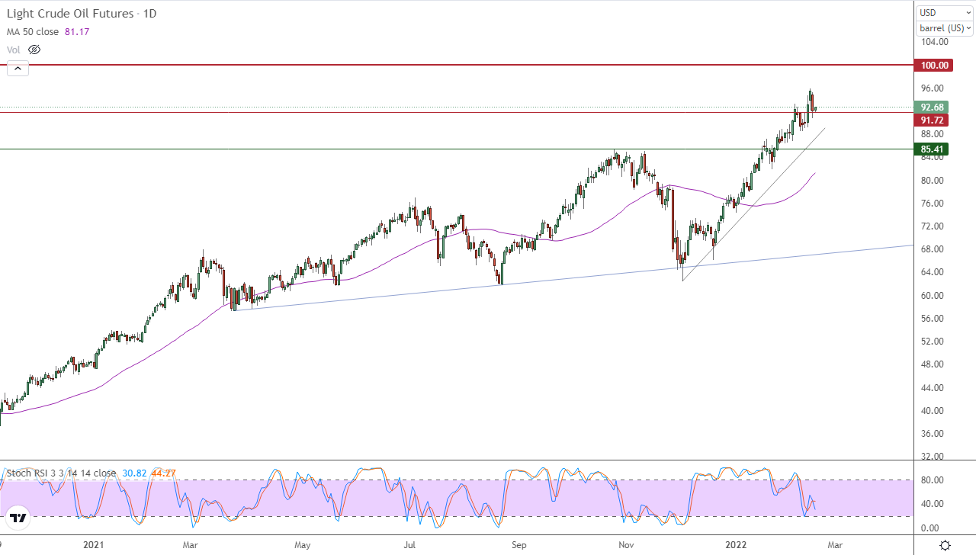
Task: Click the May label on the time axis
Action: pos(303,545)
